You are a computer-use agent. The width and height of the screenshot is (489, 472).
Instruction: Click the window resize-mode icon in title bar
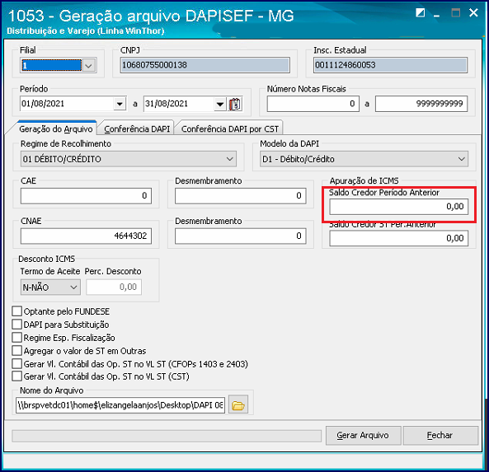coord(420,13)
